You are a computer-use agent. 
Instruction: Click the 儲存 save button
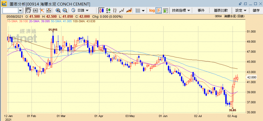tap(256, 10)
